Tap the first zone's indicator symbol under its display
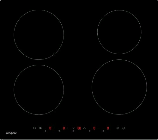The width and height of the screenshot is (158, 140). 46,131
